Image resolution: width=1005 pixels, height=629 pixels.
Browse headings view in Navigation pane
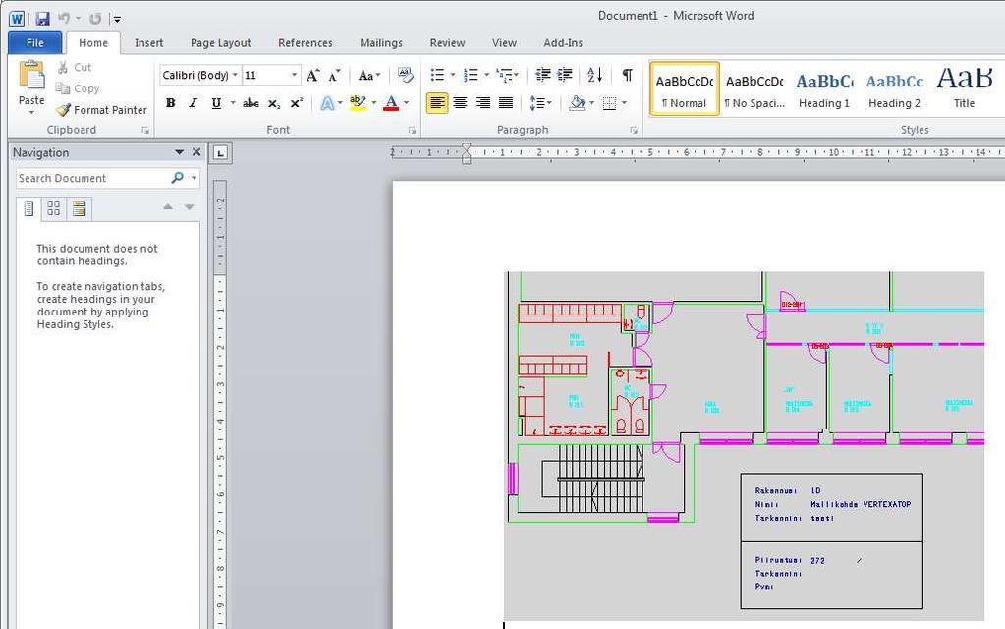pyautogui.click(x=28, y=208)
